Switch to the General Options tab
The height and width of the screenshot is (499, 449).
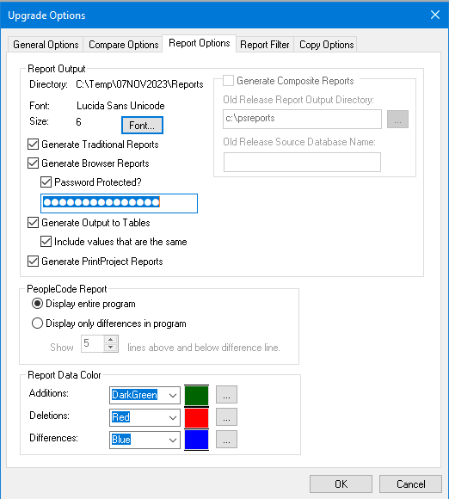pos(46,44)
